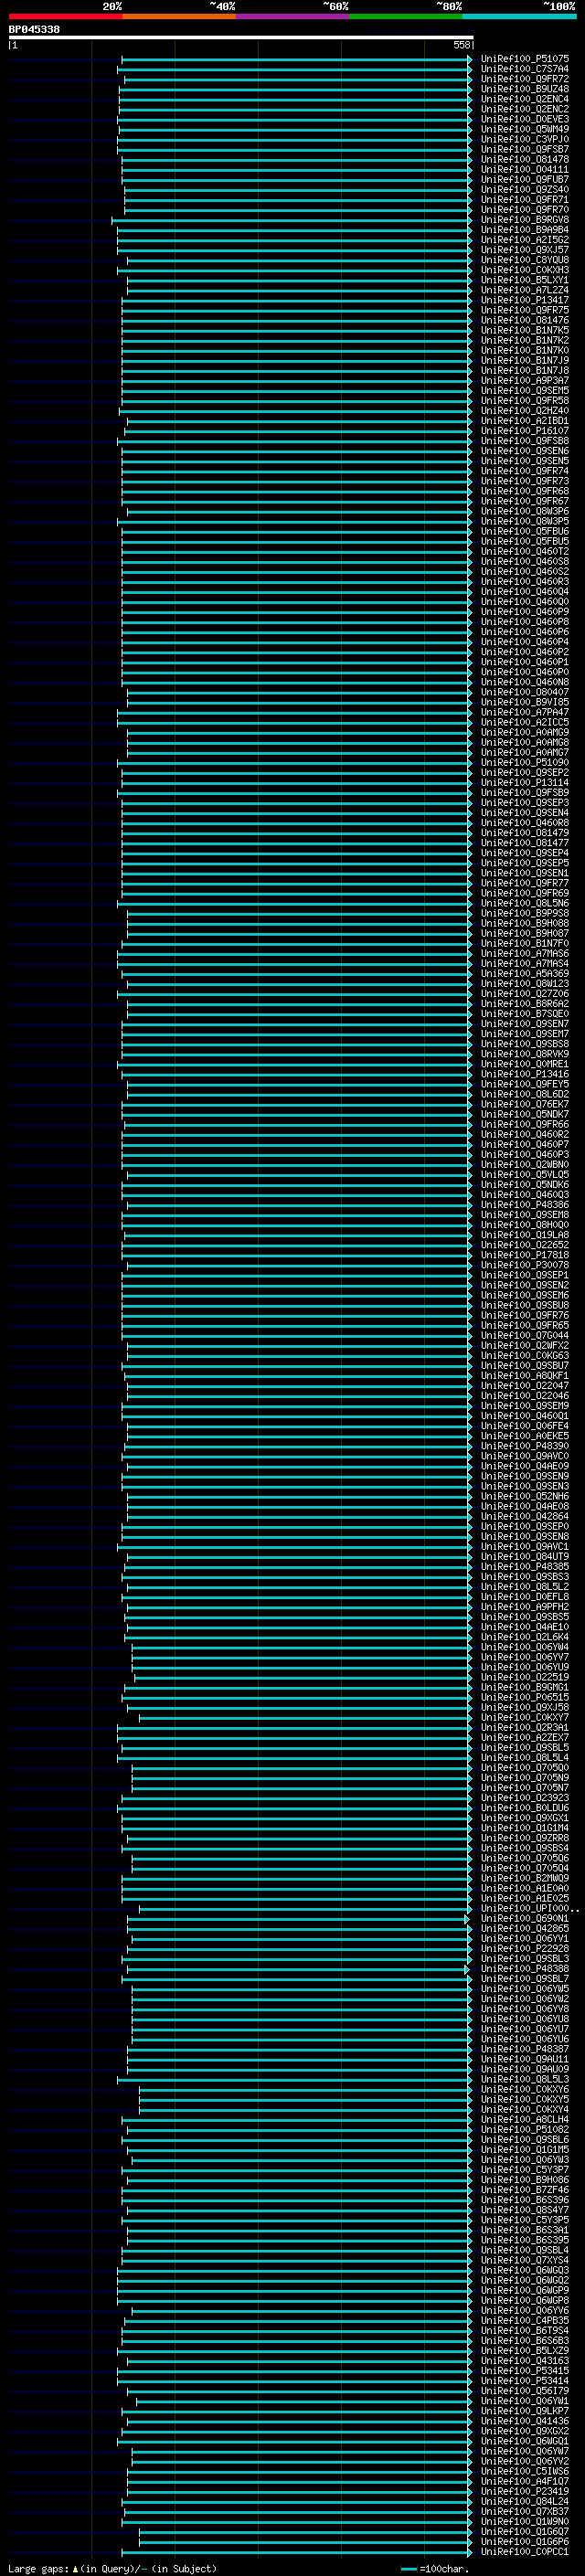The image size is (585, 2576).
Task: Open hit UniRef100_Q5WM49
Action: point(525,129)
